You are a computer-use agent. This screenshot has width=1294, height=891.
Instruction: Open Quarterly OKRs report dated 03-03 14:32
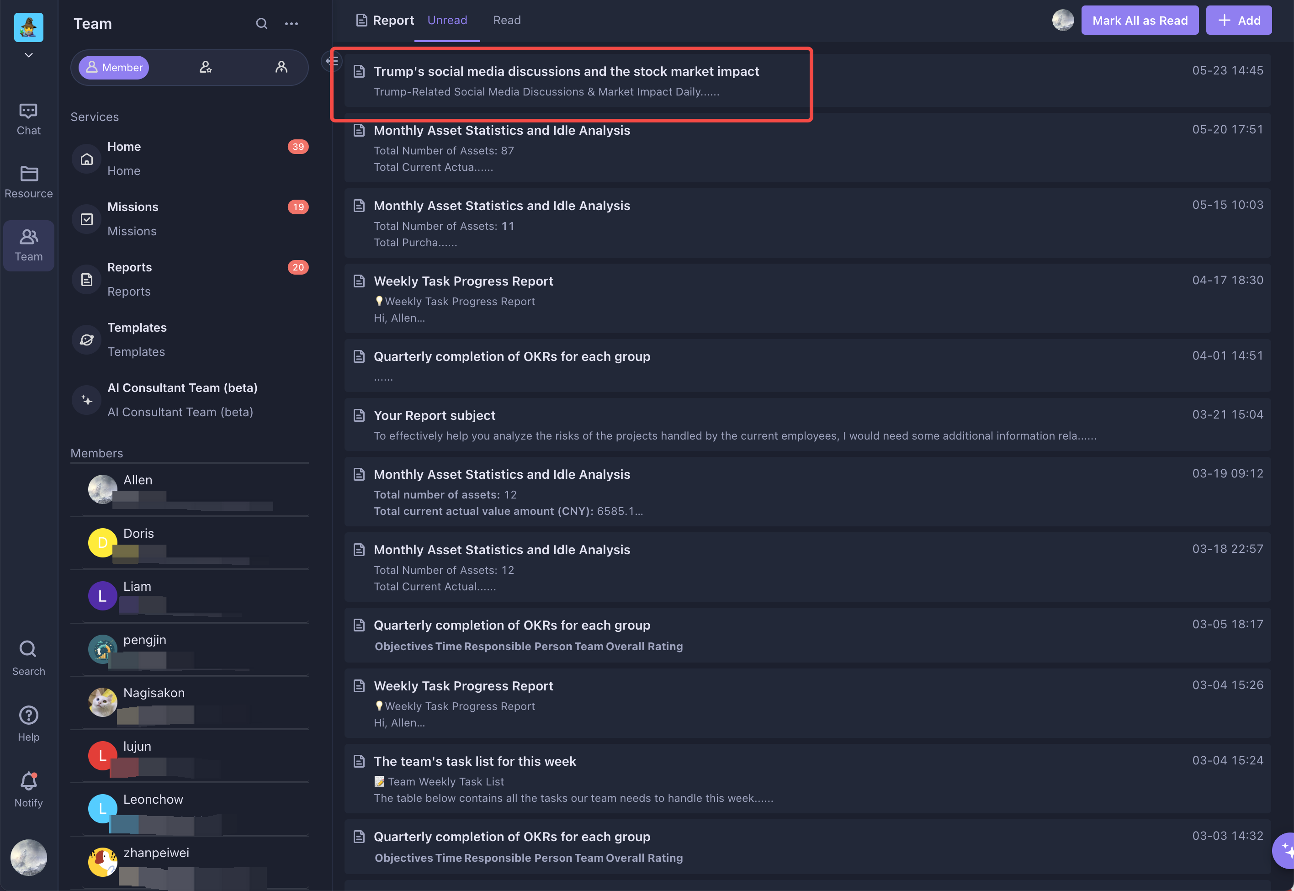pos(807,847)
